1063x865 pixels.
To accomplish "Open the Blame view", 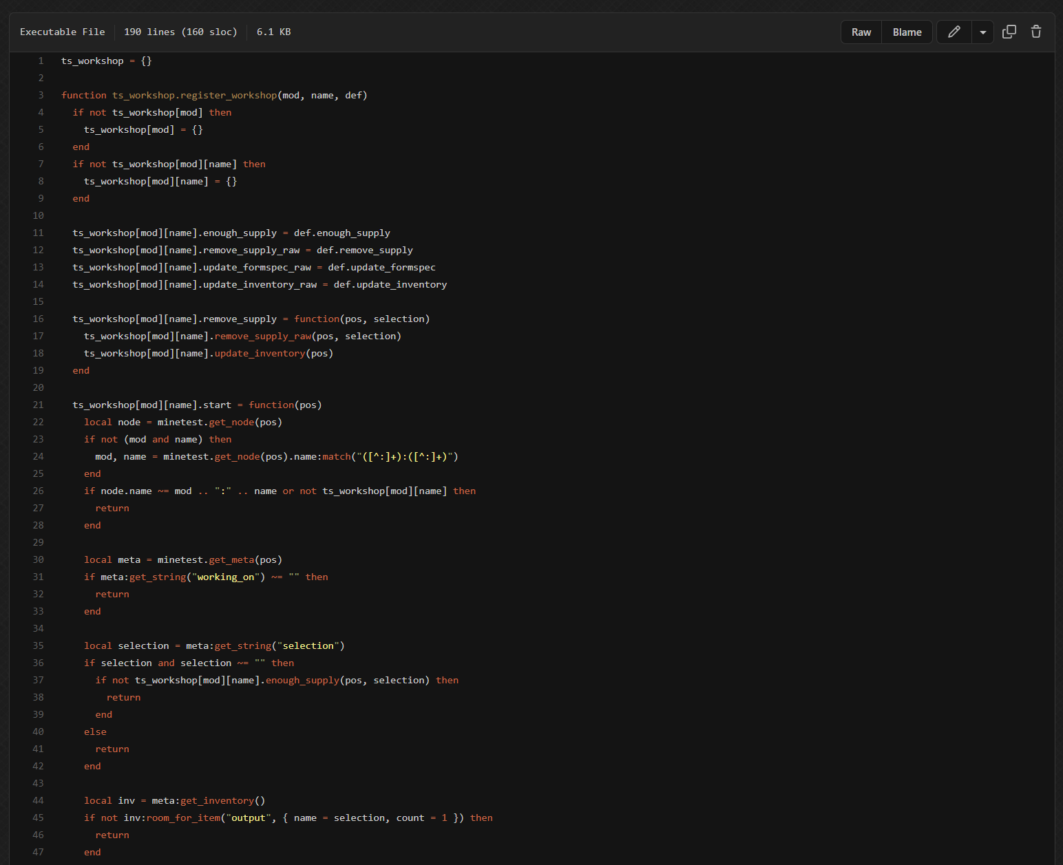I will pos(907,32).
